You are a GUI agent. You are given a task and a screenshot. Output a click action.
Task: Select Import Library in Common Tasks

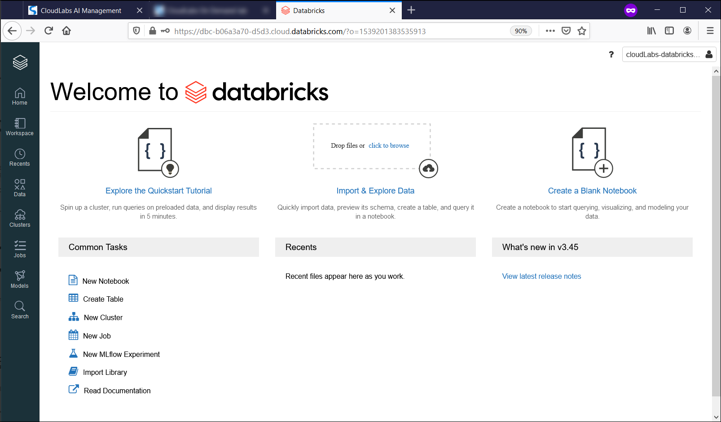105,372
